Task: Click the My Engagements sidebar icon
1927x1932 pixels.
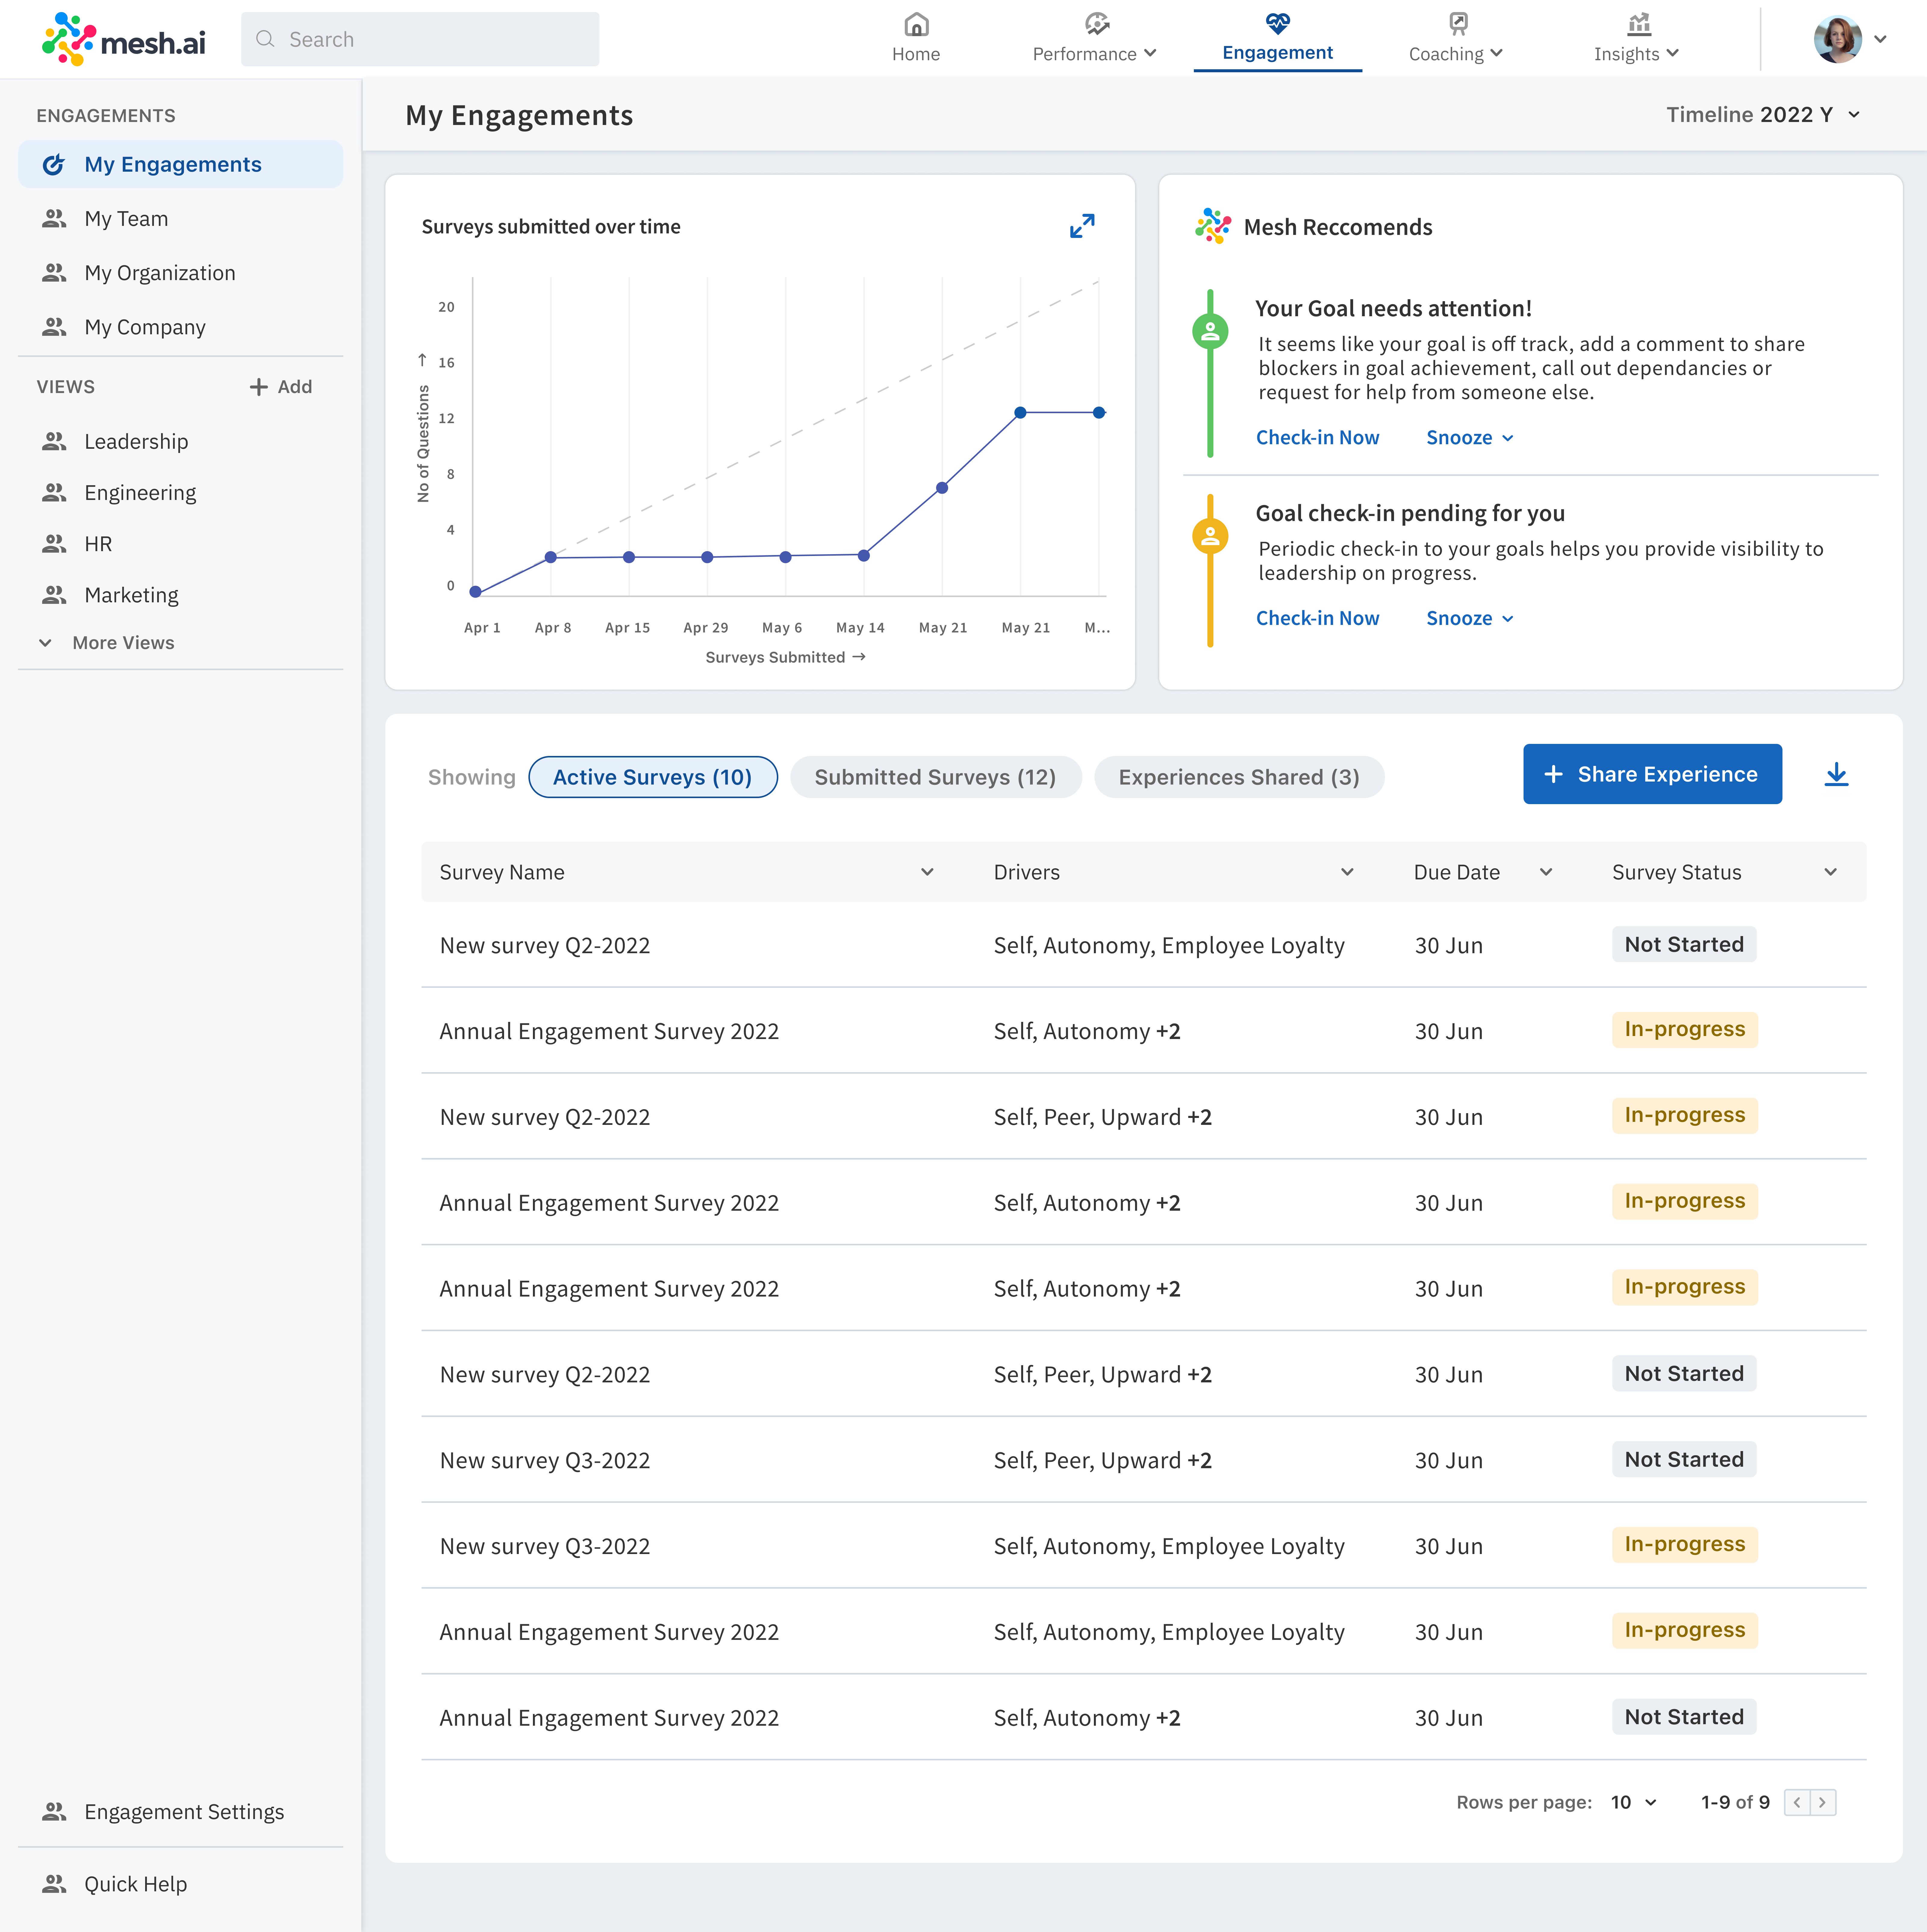Action: pos(54,164)
